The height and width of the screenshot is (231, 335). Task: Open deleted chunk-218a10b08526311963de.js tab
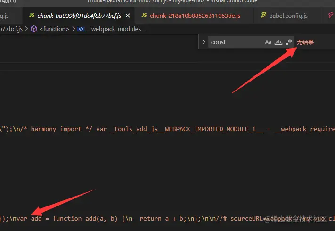tap(195, 16)
